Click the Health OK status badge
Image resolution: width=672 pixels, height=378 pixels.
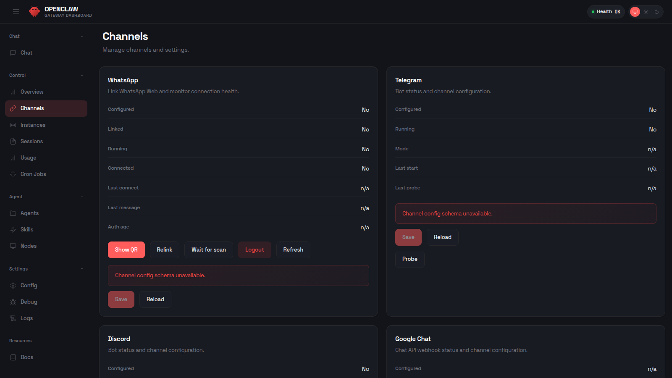[606, 11]
